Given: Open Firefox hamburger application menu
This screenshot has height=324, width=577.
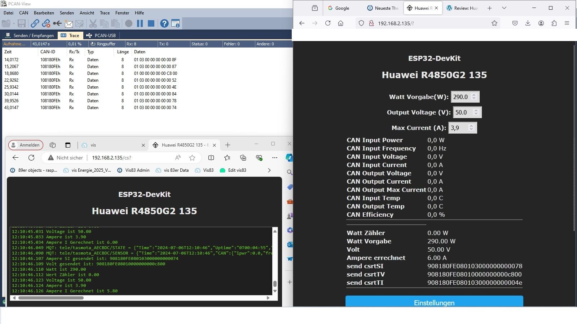Looking at the screenshot, I should coord(567,23).
